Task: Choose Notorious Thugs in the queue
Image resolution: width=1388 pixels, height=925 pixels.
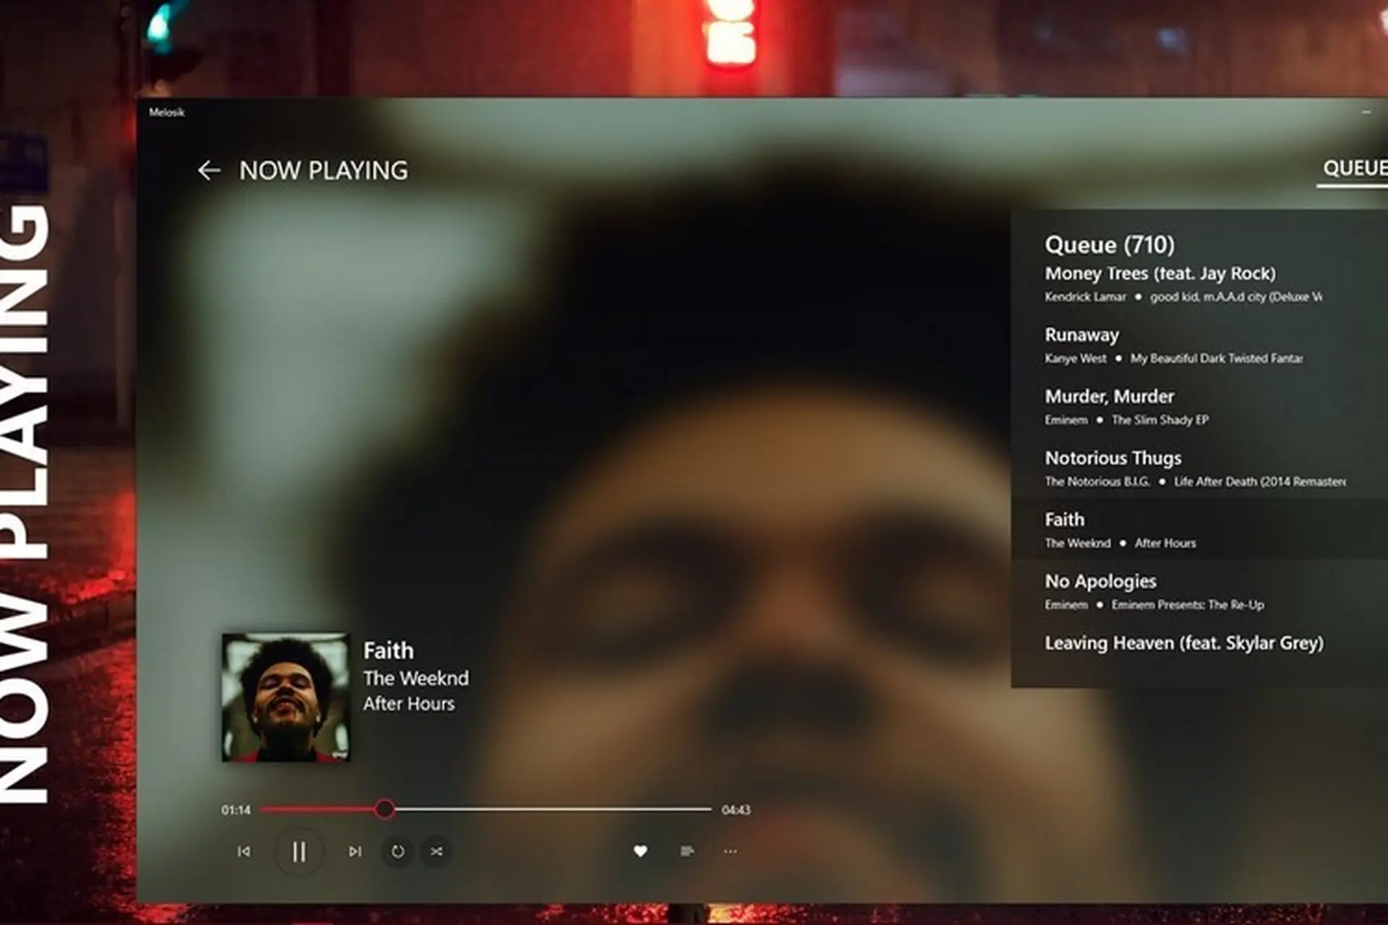Action: [1199, 468]
